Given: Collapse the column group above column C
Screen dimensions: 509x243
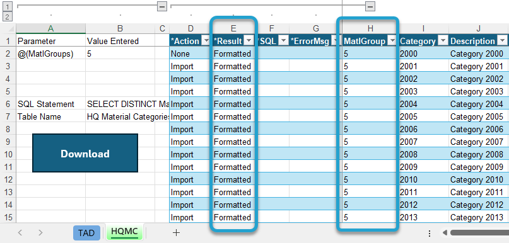Looking at the screenshot, I should pyautogui.click(x=162, y=6).
